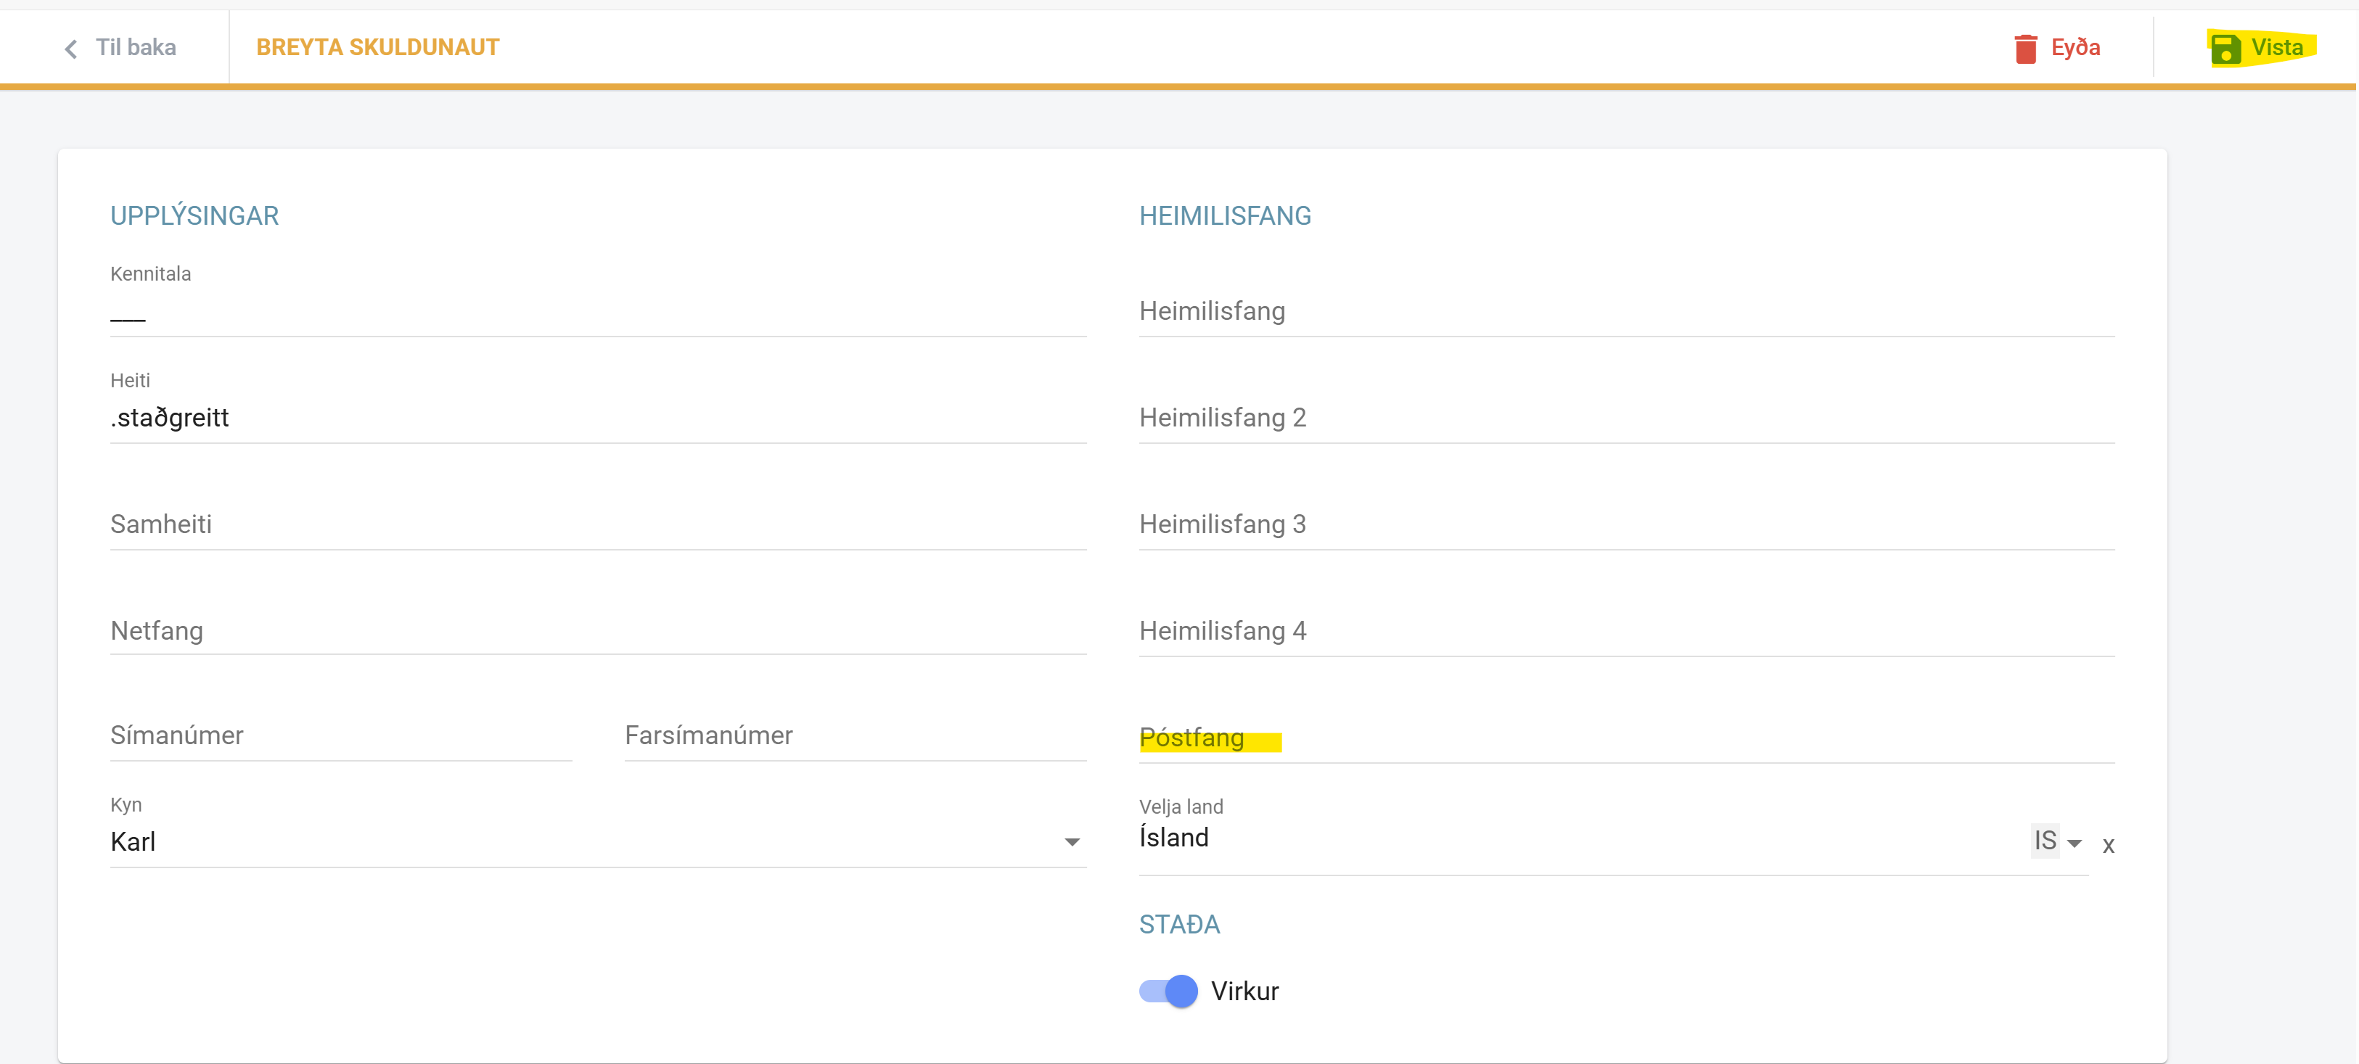The image size is (2359, 1064).
Task: Clear the selected country with x
Action: (2108, 845)
